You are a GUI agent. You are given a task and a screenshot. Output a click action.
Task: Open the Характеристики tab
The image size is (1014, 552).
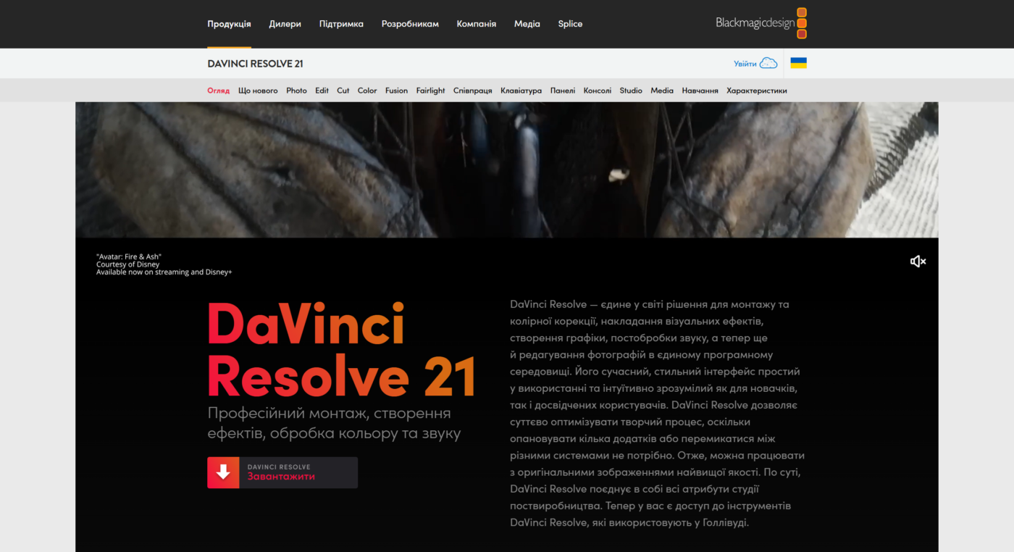point(757,91)
